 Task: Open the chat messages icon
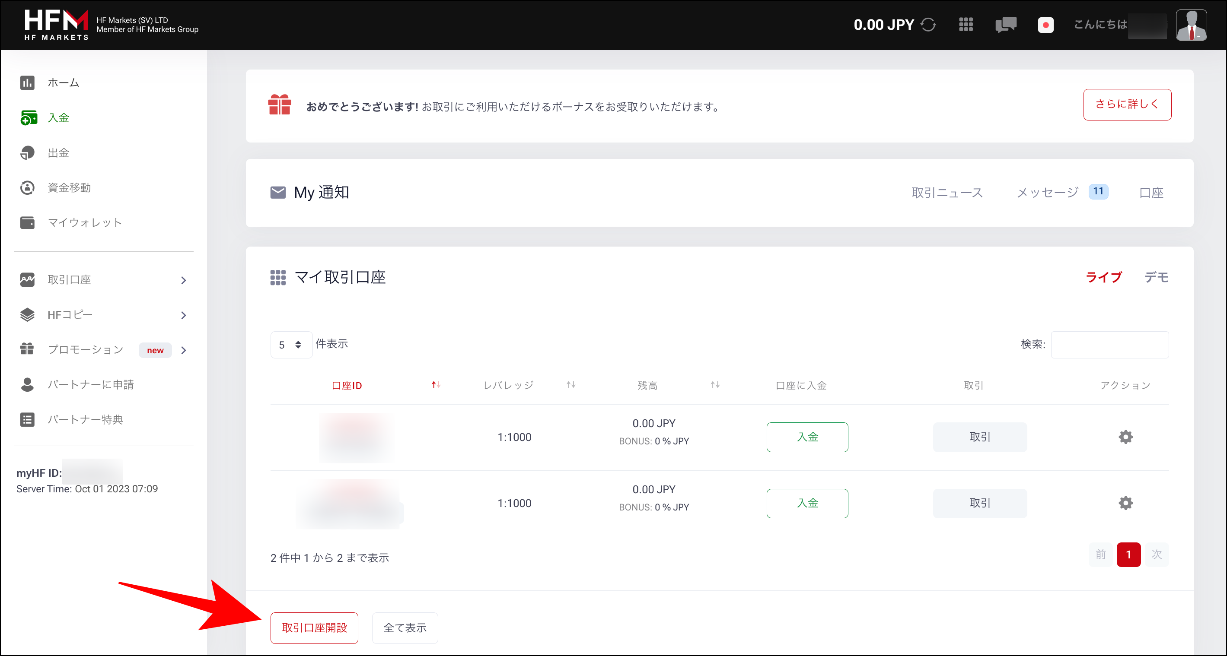click(1006, 25)
